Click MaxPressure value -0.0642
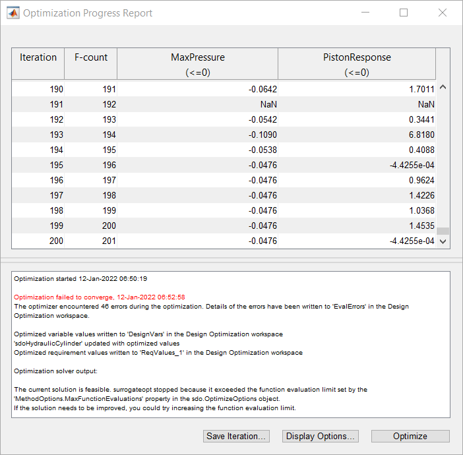This screenshot has height=455, width=463. (x=198, y=89)
